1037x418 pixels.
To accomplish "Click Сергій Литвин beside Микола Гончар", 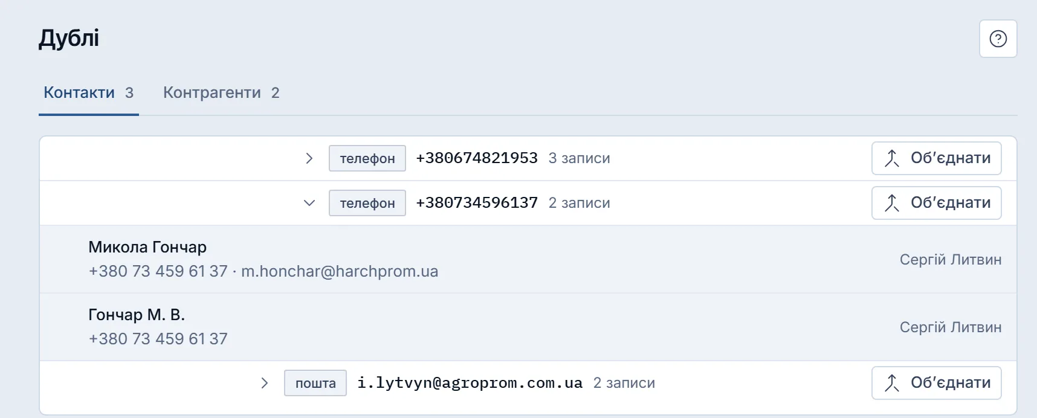I will pos(951,260).
